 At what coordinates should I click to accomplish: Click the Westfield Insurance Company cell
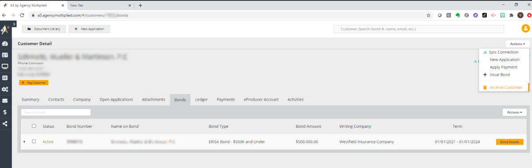[367, 141]
